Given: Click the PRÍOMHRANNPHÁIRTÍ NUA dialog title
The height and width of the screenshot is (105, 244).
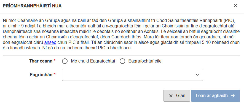Looking at the screenshot, I should coord(32,6).
